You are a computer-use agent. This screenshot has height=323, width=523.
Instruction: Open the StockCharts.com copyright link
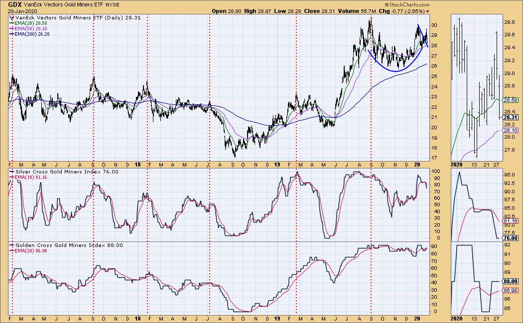pos(406,4)
